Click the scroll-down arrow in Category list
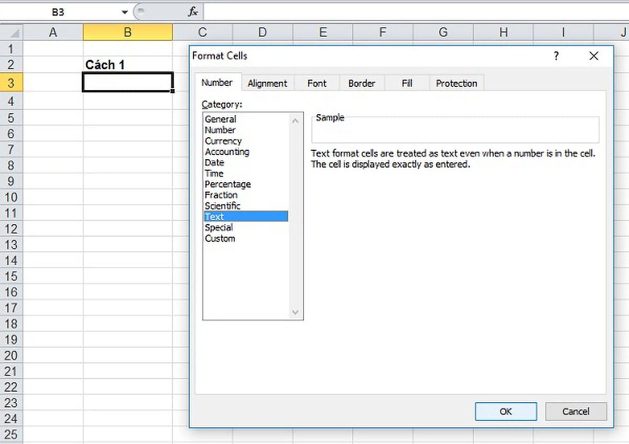629x444 pixels. [x=295, y=312]
